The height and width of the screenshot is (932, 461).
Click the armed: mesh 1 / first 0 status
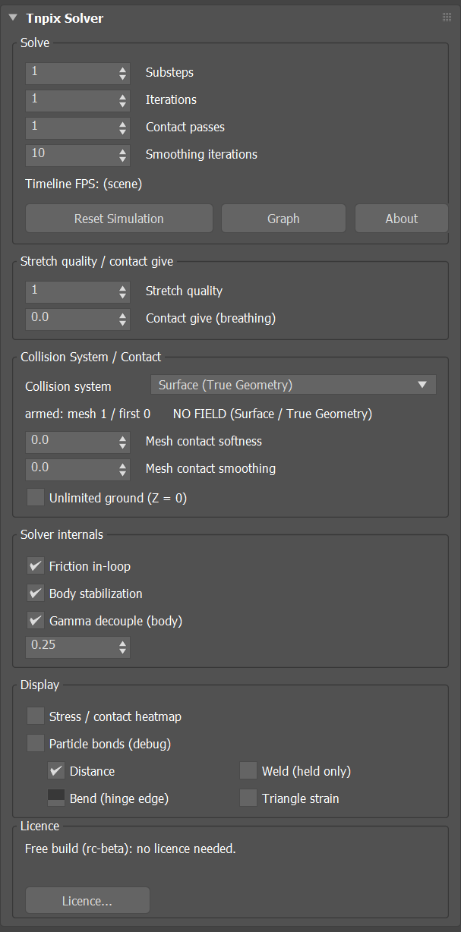pos(87,414)
